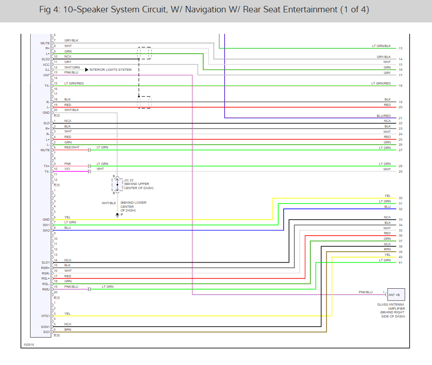Click the GLASS ANTENNA AMPLIFIER label
This screenshot has height=365, width=432.
391,307
